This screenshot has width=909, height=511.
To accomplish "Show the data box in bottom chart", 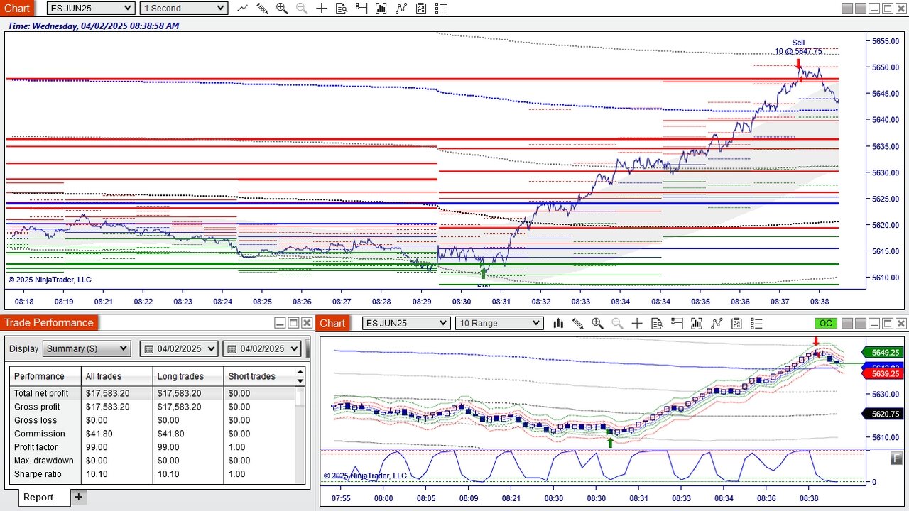I will coord(657,324).
